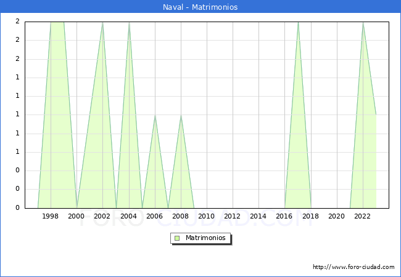This screenshot has width=401, height=277.
Task: Click the 2002 peak on the chart
Action: [x=102, y=23]
